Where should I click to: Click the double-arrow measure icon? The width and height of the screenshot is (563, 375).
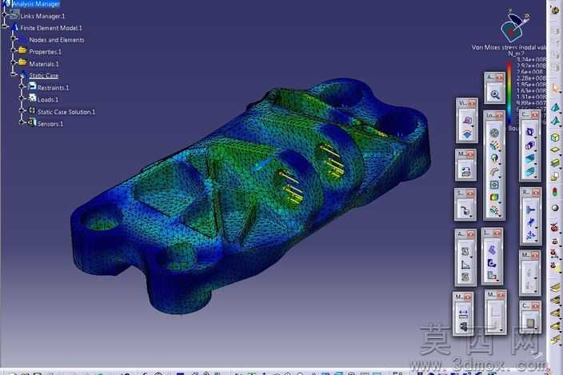463,313
